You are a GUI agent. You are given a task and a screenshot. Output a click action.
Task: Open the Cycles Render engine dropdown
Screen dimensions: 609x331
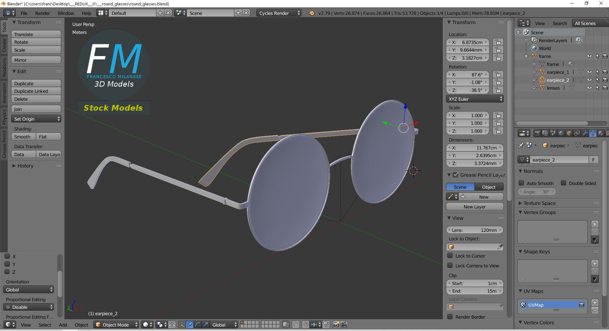[x=279, y=13]
